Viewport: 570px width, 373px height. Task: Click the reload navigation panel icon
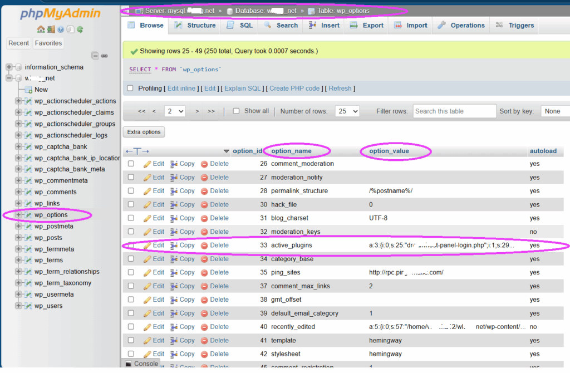click(x=80, y=30)
